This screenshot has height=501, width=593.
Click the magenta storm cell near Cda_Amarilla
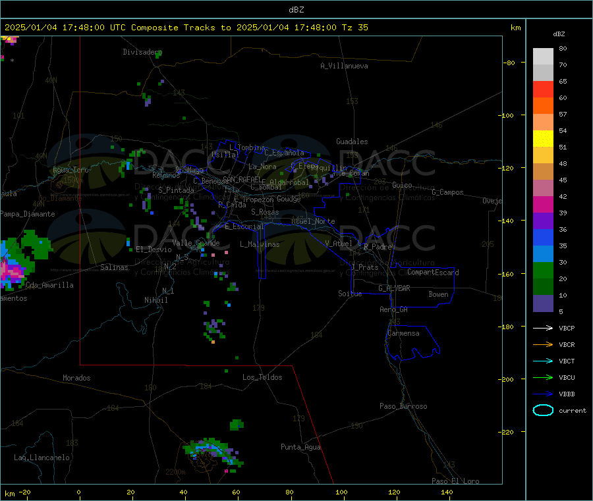(x=13, y=271)
